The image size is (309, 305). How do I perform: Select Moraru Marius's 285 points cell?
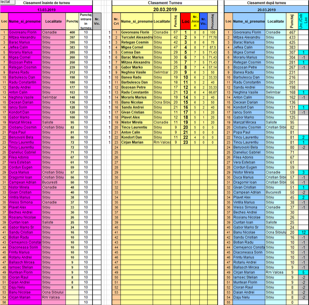pos(72,52)
